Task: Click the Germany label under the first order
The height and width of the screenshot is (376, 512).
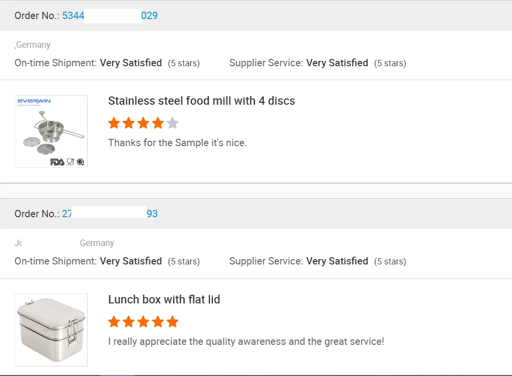Action: pos(33,45)
